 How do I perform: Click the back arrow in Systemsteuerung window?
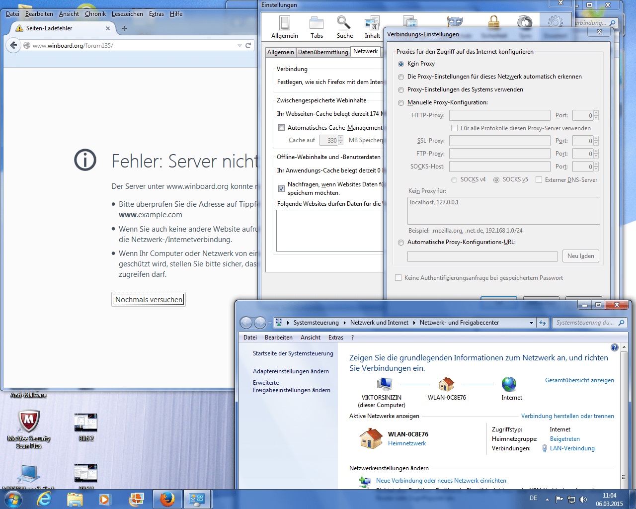(x=246, y=323)
